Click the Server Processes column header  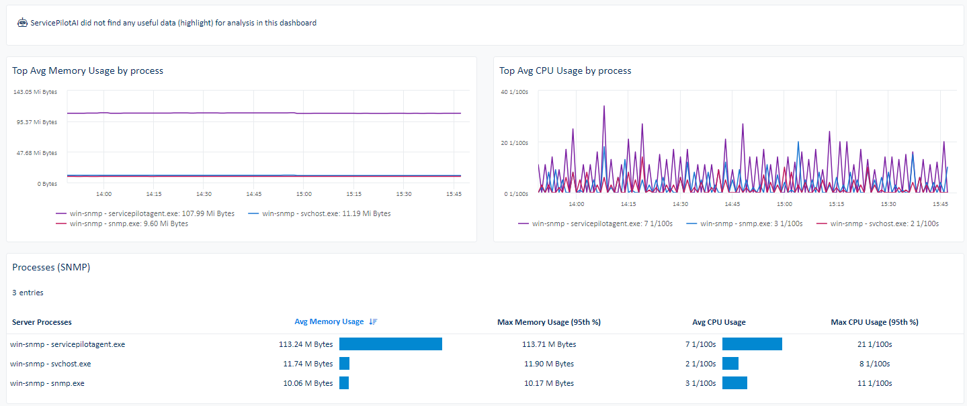pyautogui.click(x=42, y=321)
